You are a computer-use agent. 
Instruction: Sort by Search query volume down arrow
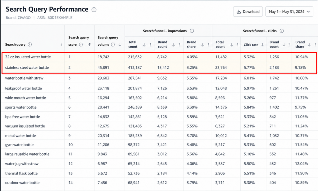coord(120,45)
